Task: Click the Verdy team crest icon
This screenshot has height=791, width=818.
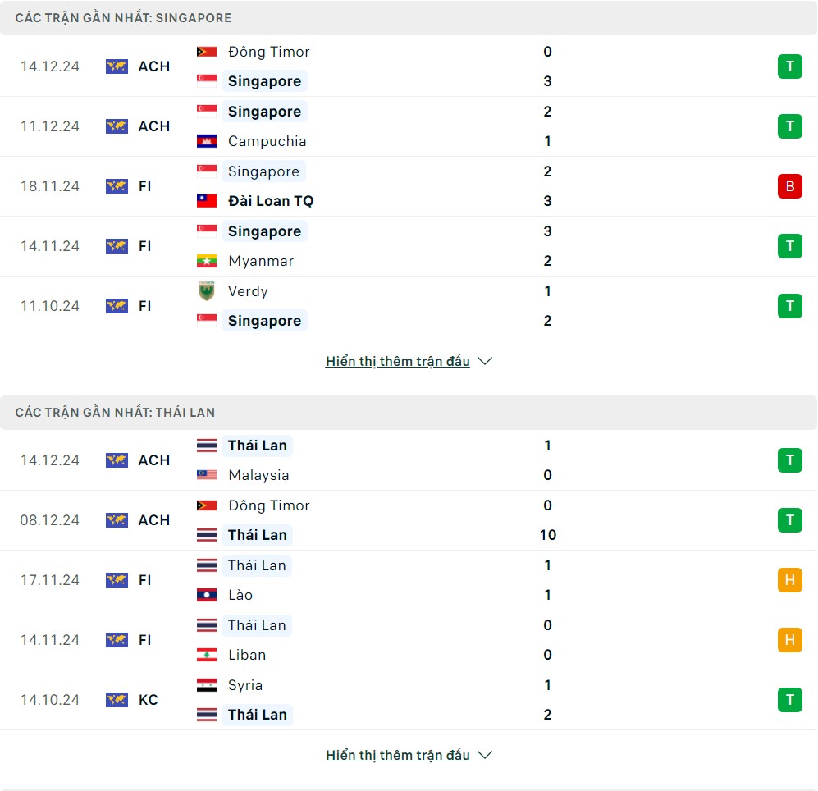Action: pos(207,291)
